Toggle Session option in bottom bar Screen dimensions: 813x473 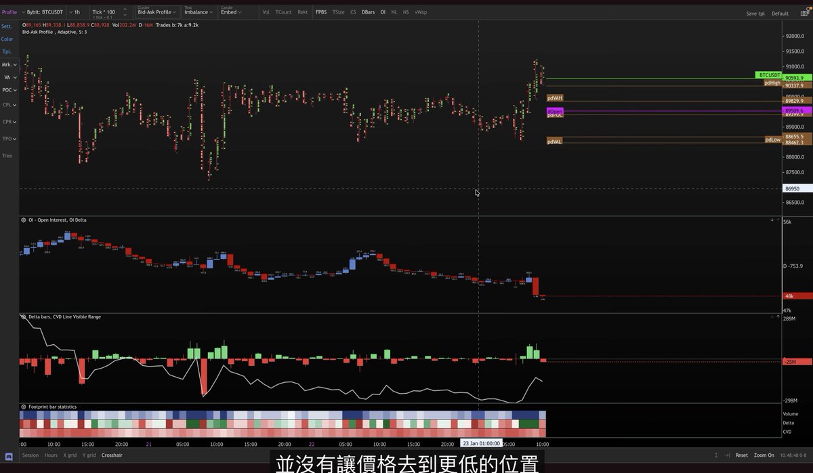tap(30, 455)
